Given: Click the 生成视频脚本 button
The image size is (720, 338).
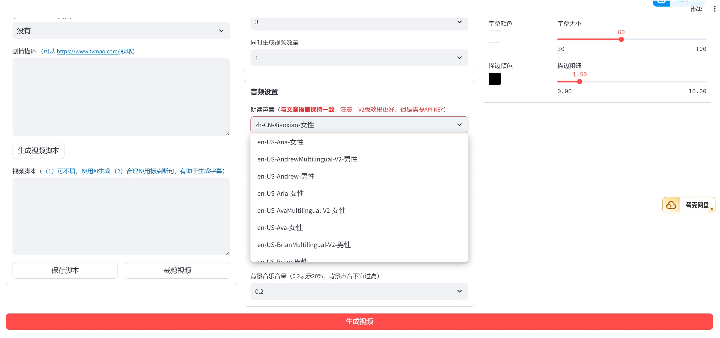Looking at the screenshot, I should pyautogui.click(x=39, y=151).
